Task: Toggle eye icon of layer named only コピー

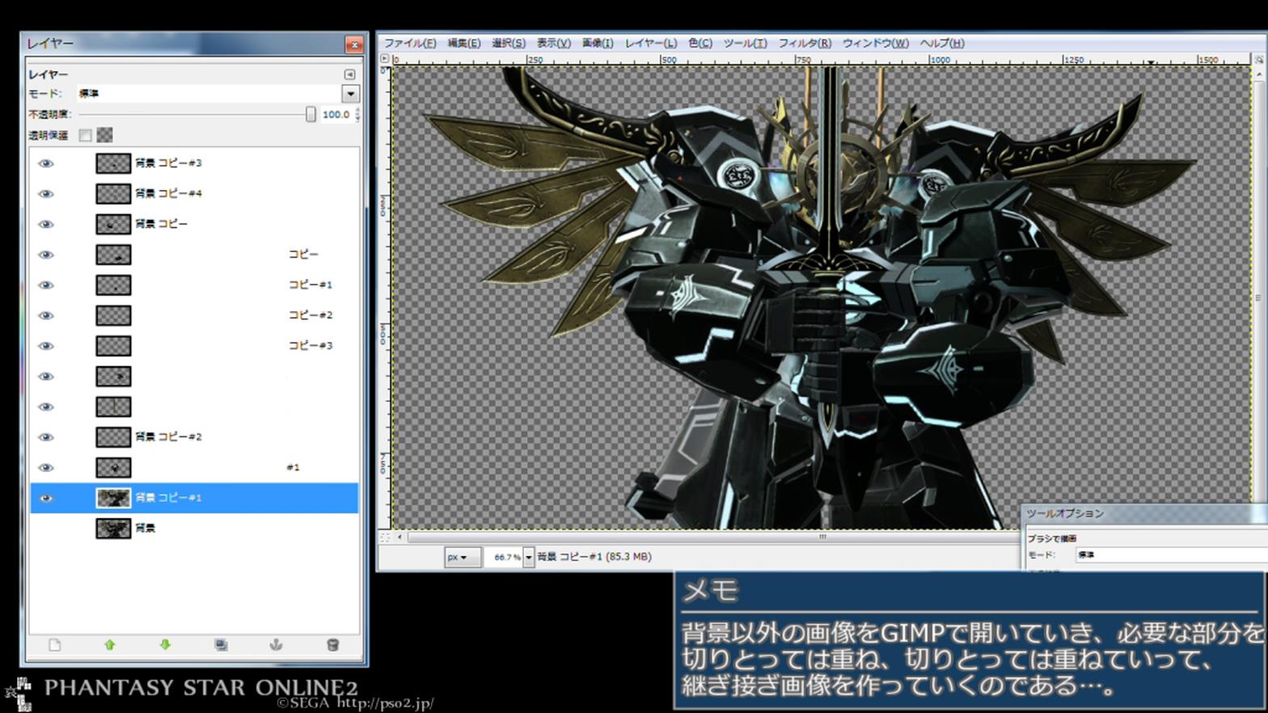Action: 46,255
